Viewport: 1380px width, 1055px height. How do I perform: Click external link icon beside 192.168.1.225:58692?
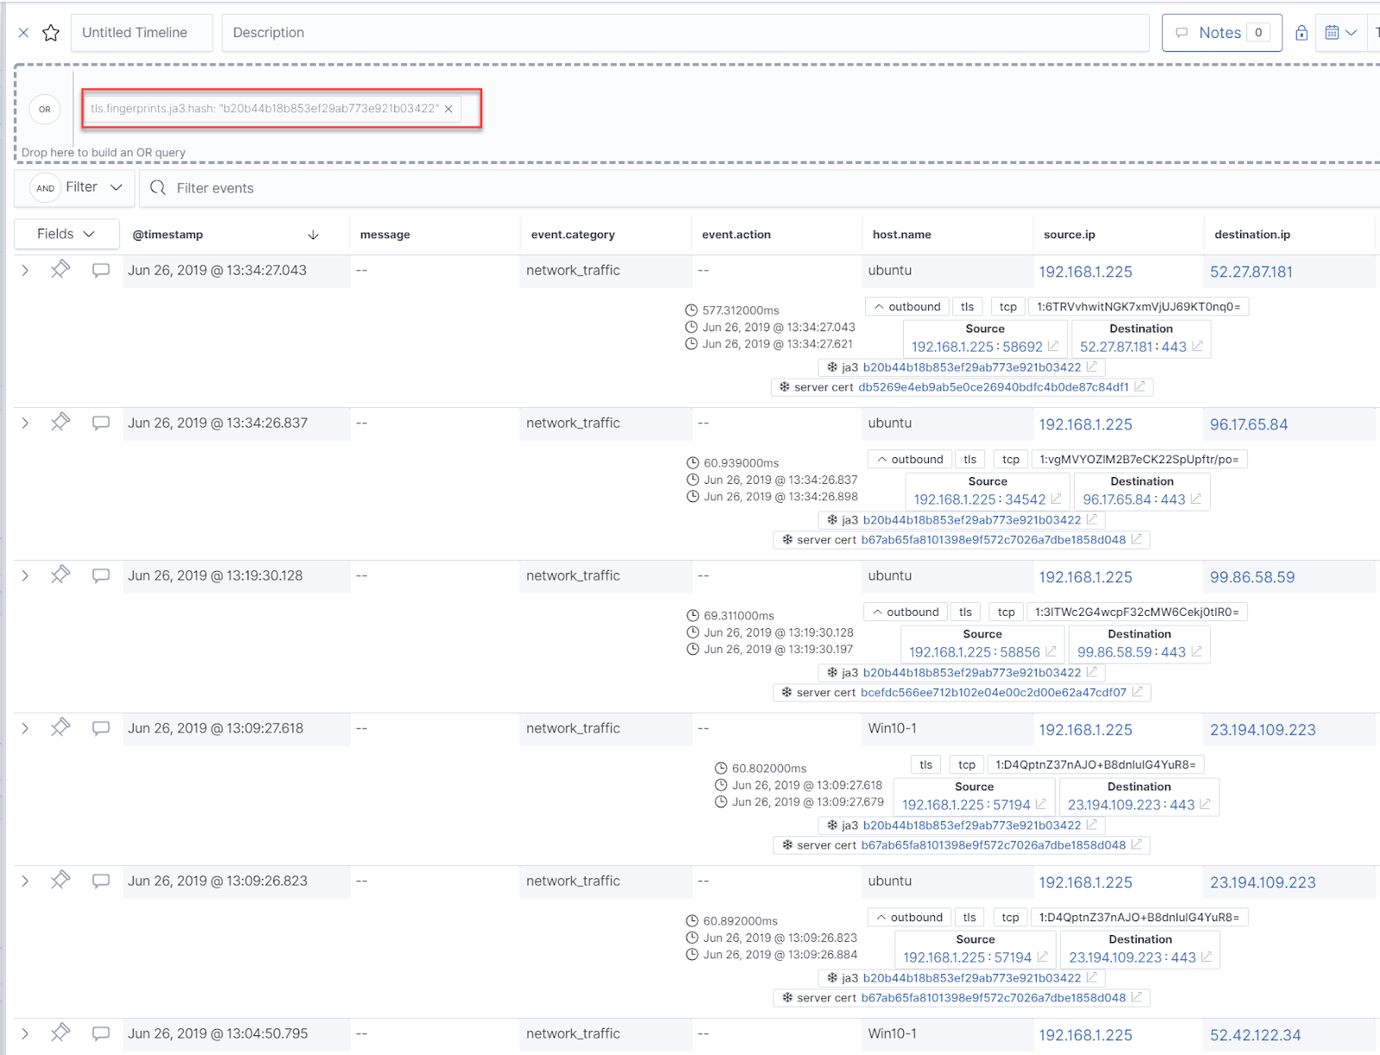[x=1053, y=346]
